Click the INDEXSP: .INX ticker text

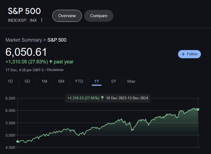click(x=22, y=20)
